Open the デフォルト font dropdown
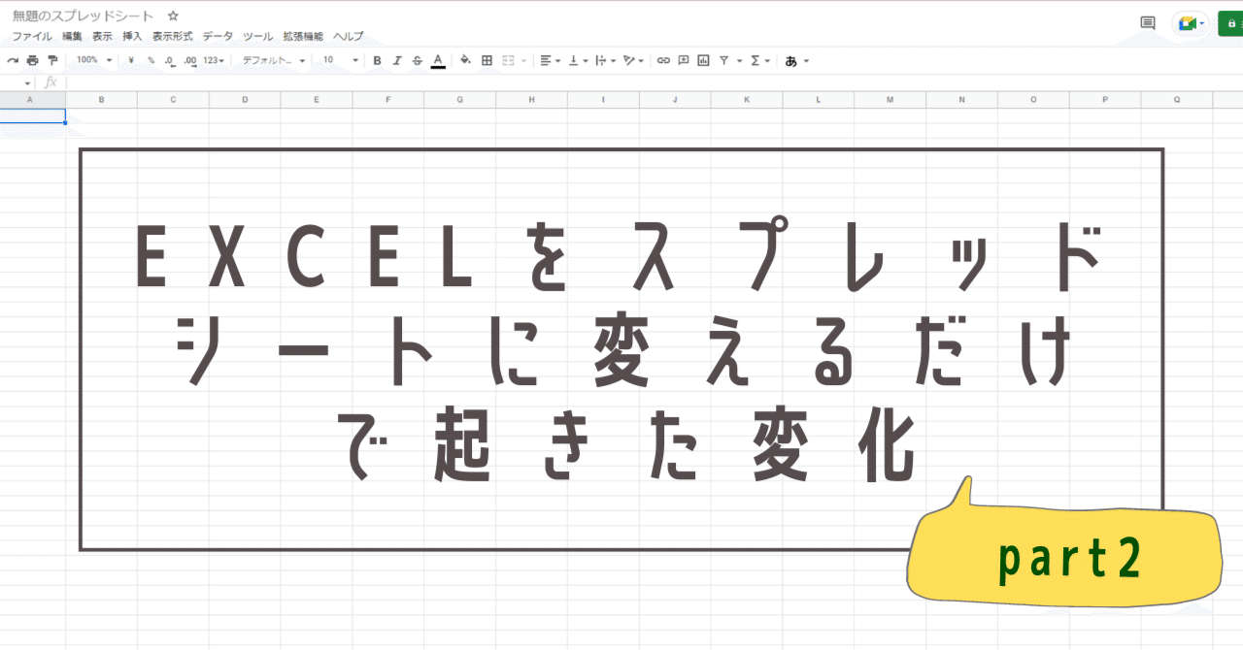This screenshot has height=650, width=1243. pos(273,60)
